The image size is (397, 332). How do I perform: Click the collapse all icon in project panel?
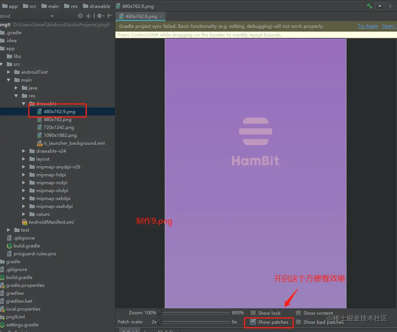click(88, 16)
